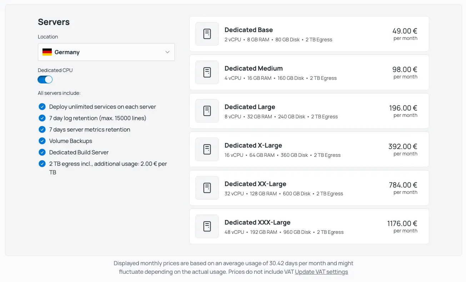Screen dimensions: 466x282
Task: Click the checkmark beside 2 TB egress
Action: (x=42, y=164)
